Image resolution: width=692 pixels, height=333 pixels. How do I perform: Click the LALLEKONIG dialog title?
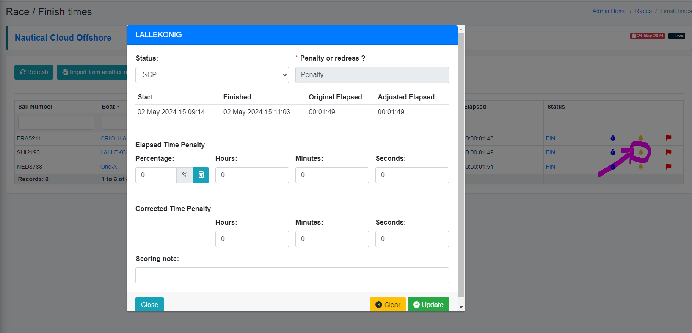click(x=159, y=35)
